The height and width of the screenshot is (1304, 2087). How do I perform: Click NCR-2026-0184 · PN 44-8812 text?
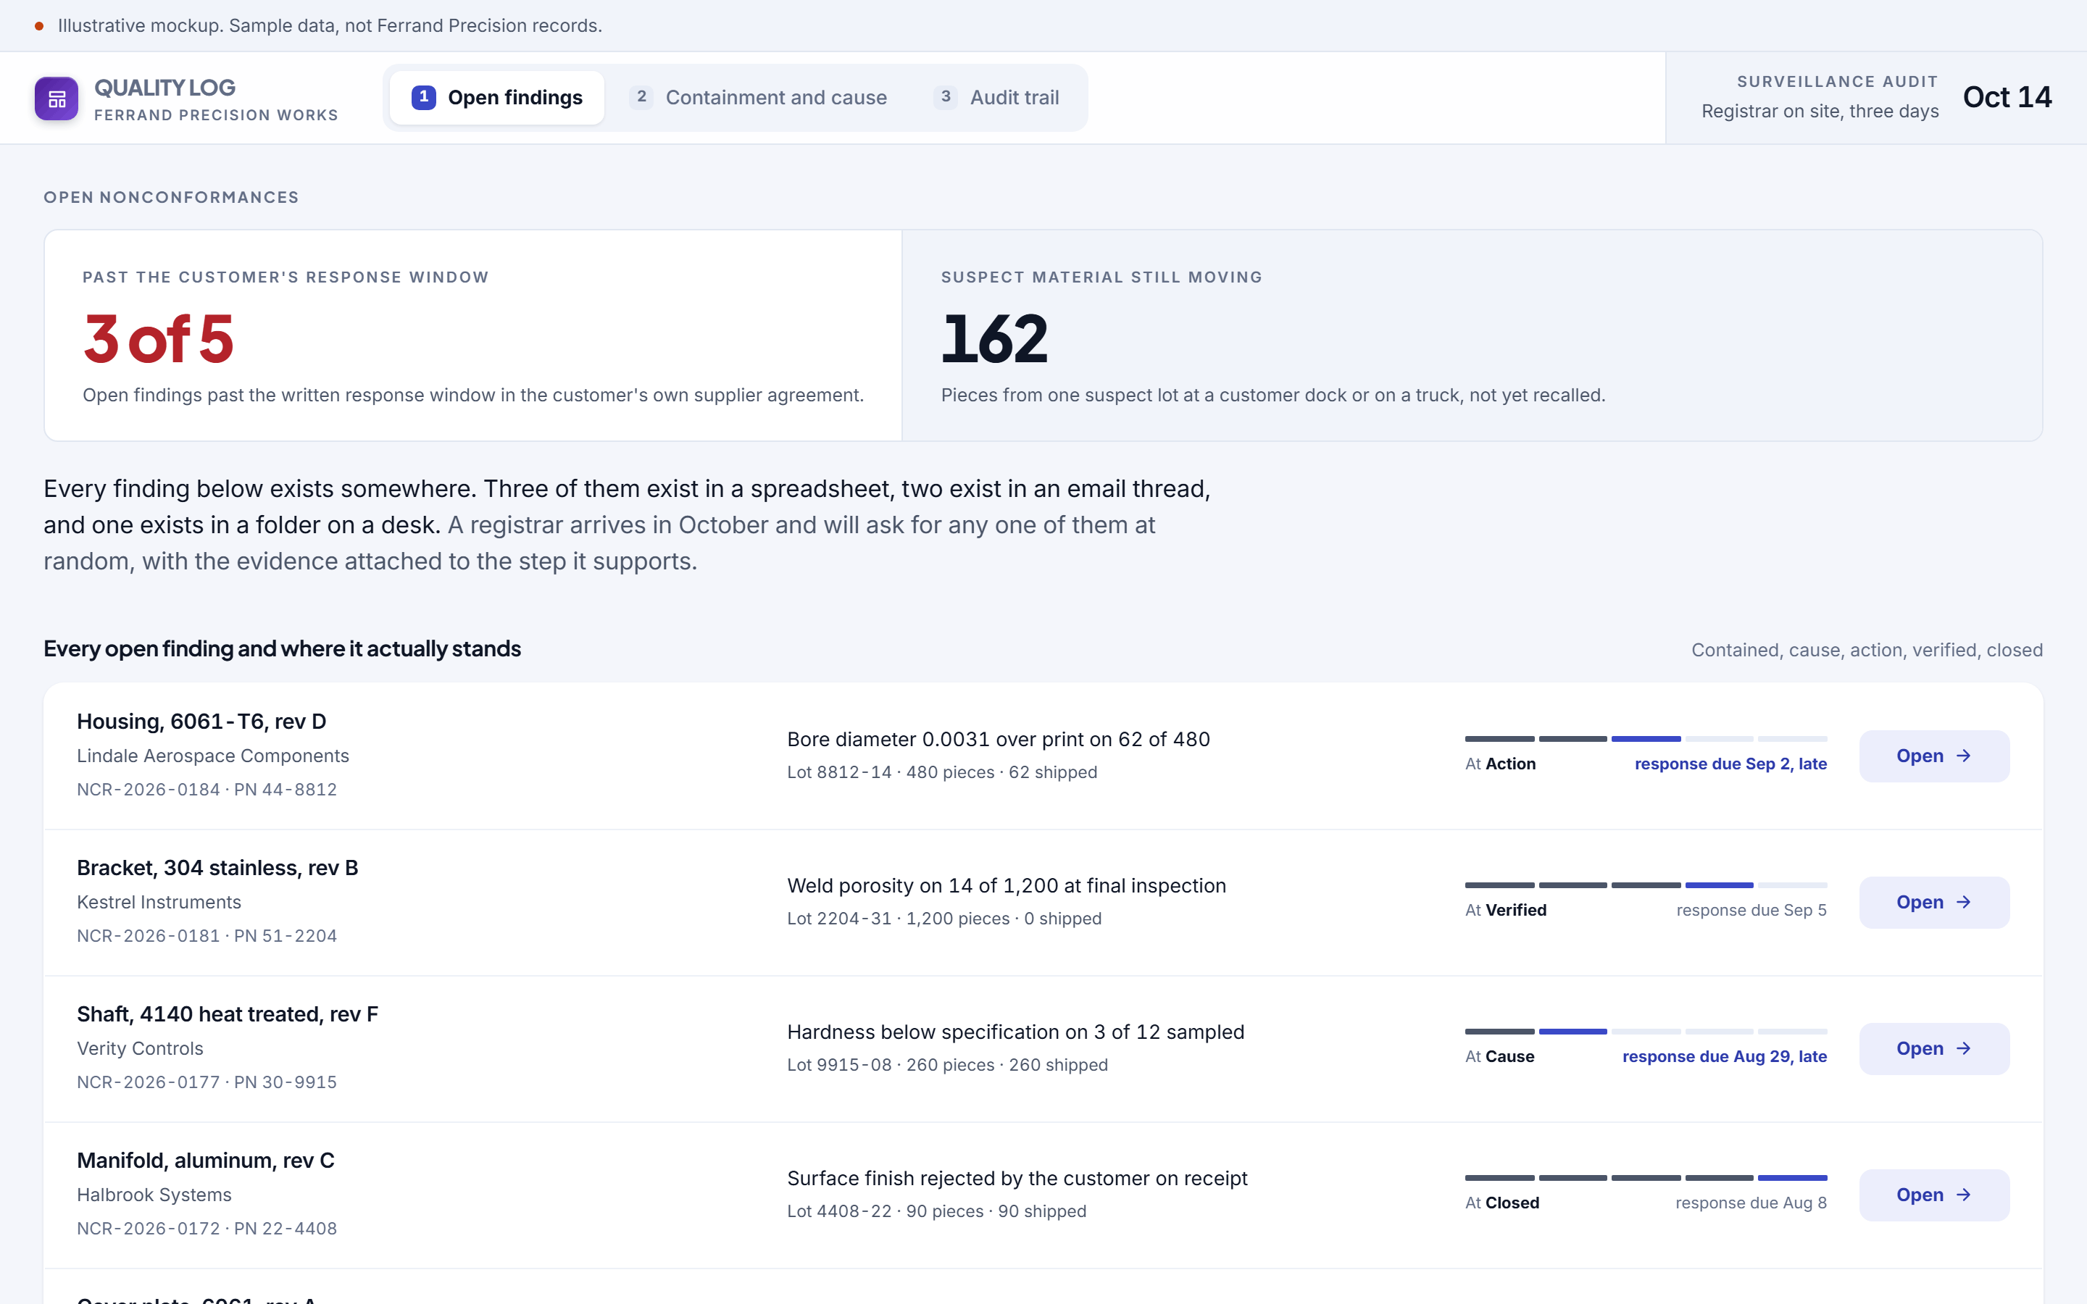(207, 790)
